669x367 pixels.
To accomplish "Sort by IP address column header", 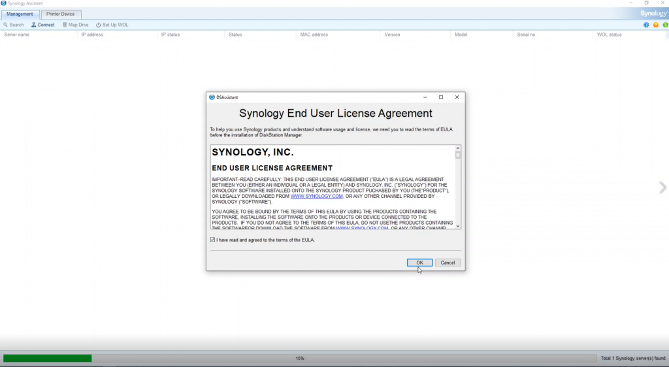I will click(x=92, y=35).
